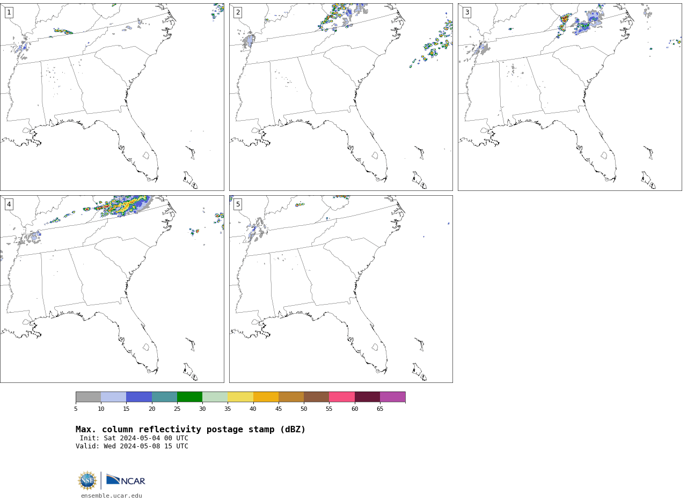
Task: Open ensemble member 1 reflectivity map
Action: tap(112, 97)
